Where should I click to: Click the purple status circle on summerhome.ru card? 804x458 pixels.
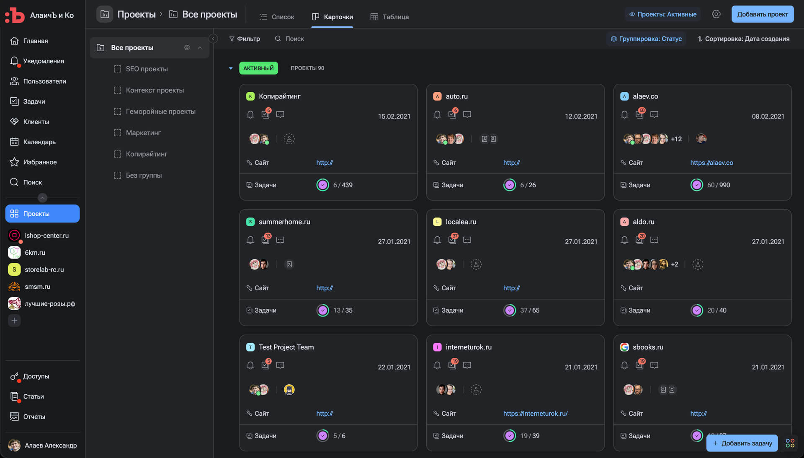[322, 310]
